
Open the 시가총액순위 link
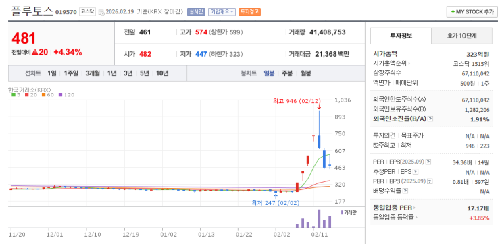pyautogui.click(x=392, y=63)
